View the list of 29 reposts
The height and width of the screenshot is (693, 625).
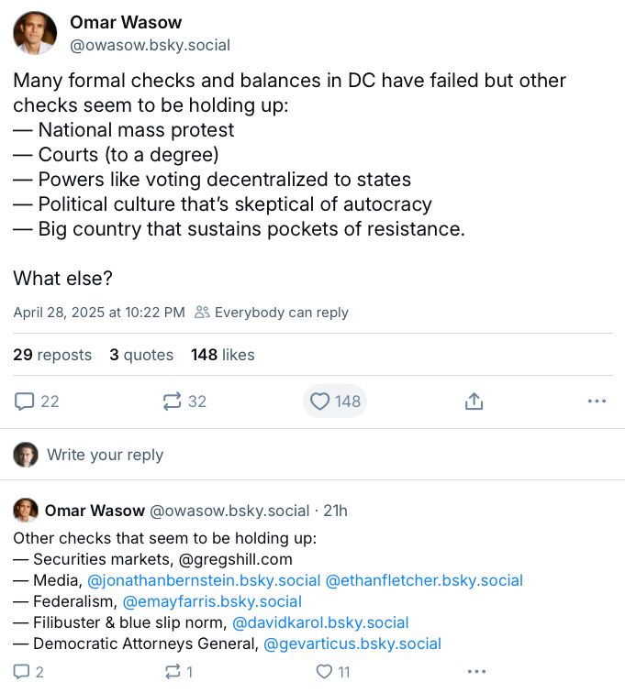(x=52, y=355)
